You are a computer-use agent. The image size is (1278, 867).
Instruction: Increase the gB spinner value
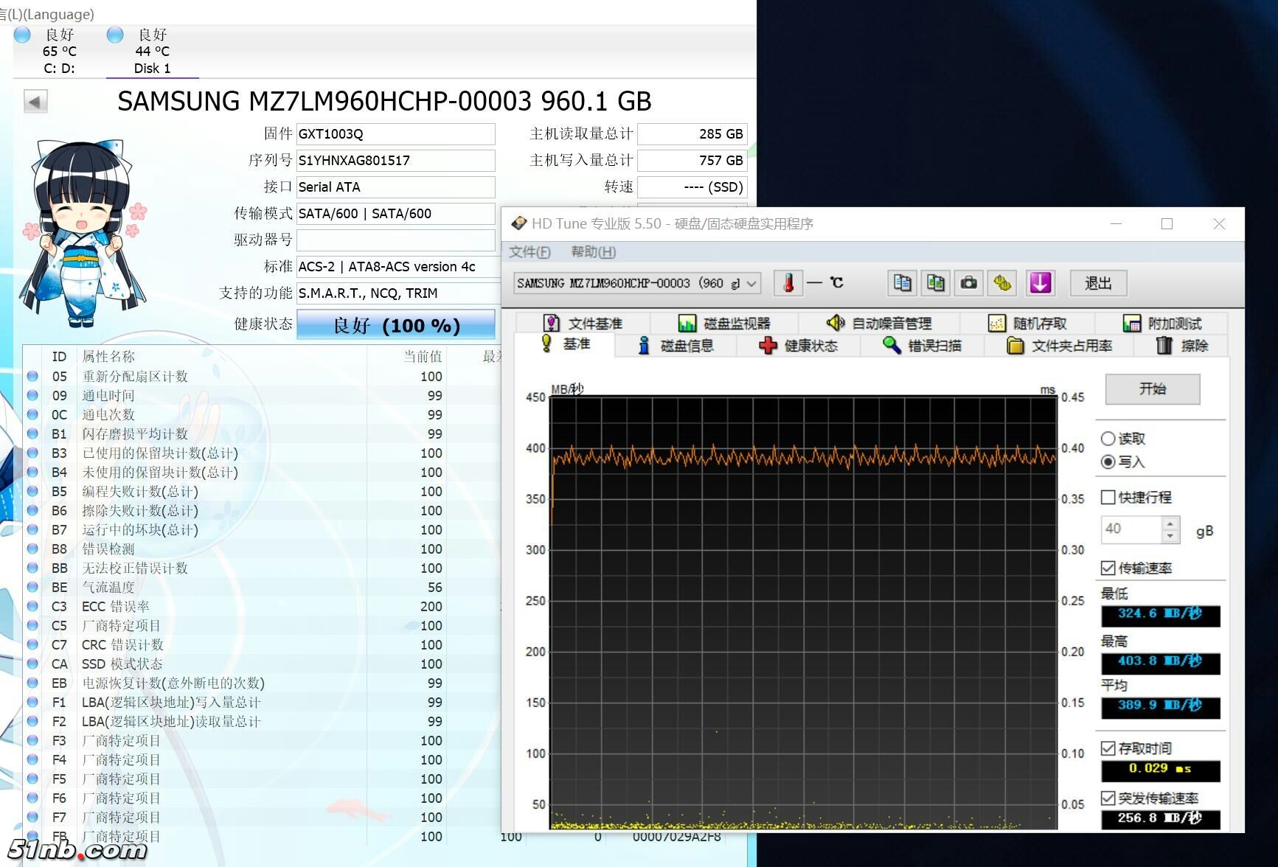coord(1170,523)
